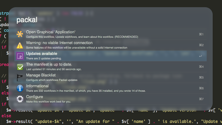Viewport: 222px width, 125px height.
Task: Open Graphical 'Application' result title
Action: (x=50, y=32)
